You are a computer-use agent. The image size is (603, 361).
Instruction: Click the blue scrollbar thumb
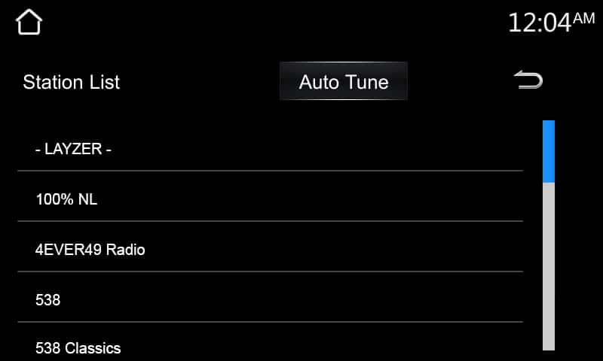click(549, 151)
